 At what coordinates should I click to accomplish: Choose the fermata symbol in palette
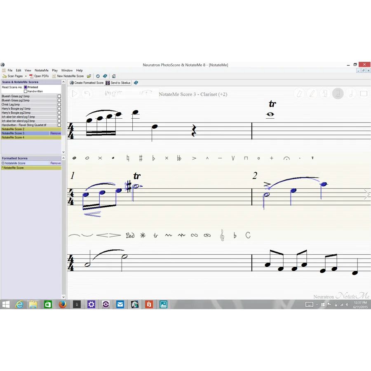[286, 158]
